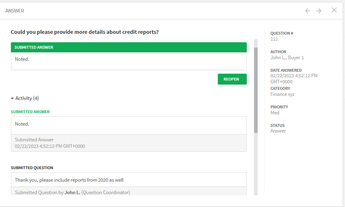This screenshot has width=345, height=207.
Task: Click the Answer status value
Action: pos(278,131)
